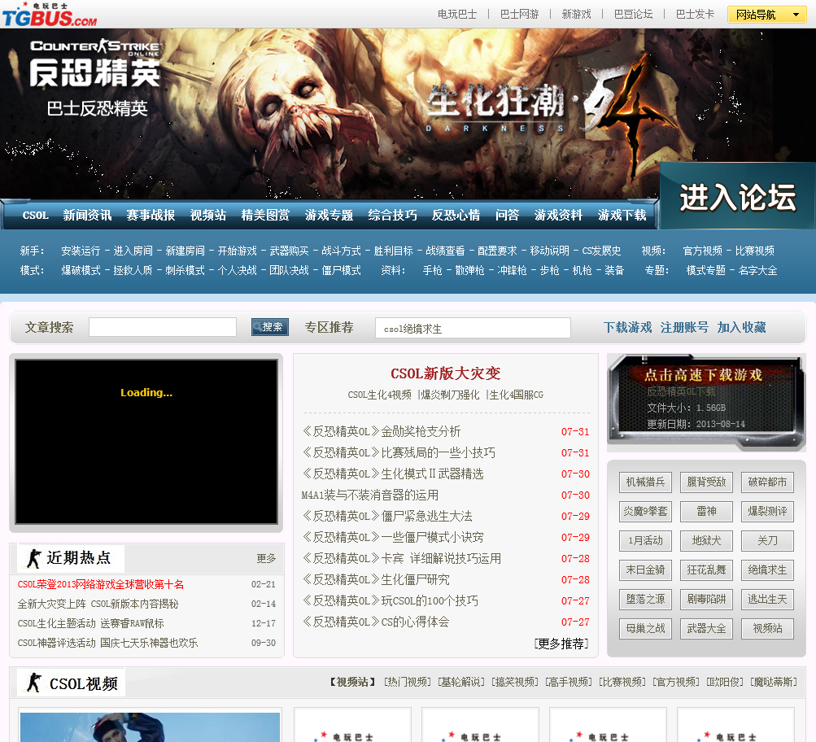Image resolution: width=816 pixels, height=742 pixels.
Task: Click the csol绝境求生 recommendation field
Action: click(473, 329)
